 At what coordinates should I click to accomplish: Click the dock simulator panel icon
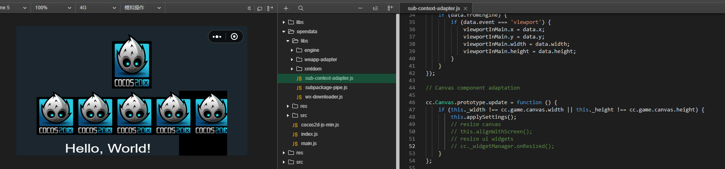[270, 8]
